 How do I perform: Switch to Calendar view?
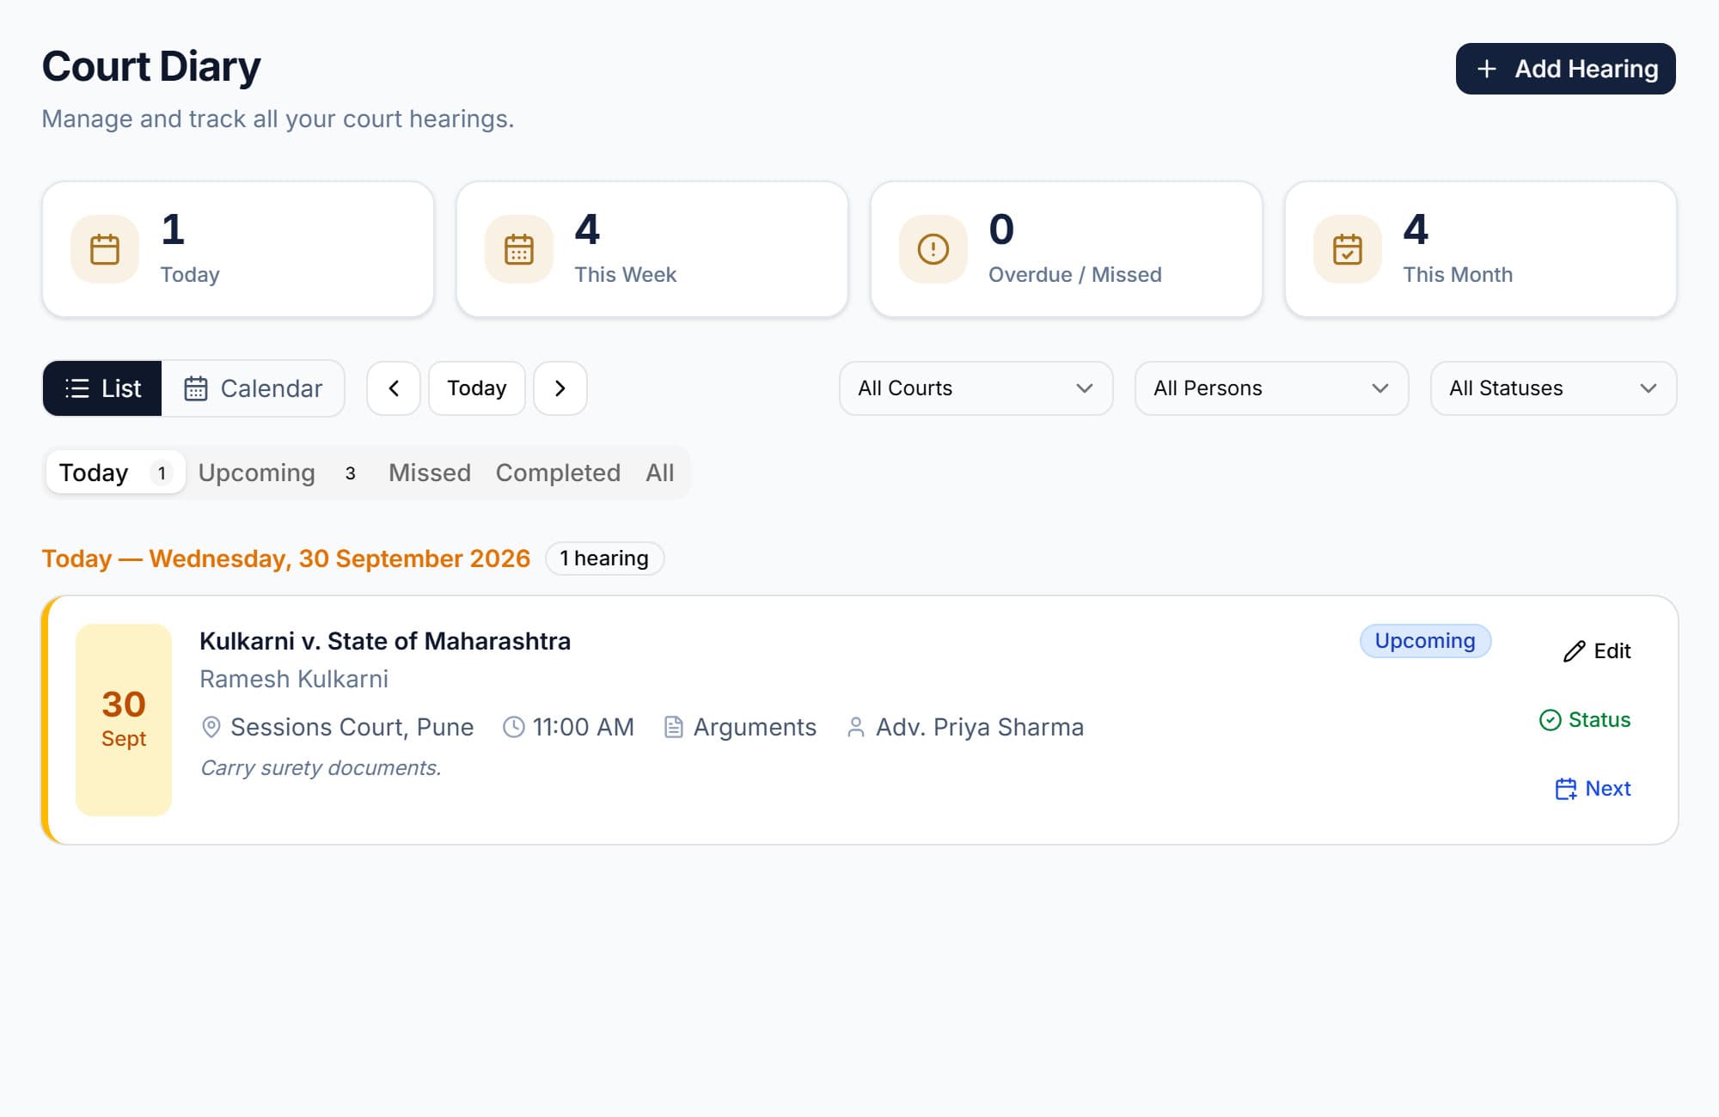pos(253,388)
